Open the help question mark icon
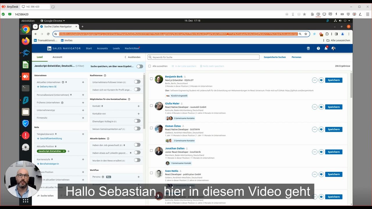The height and width of the screenshot is (209, 372). (318, 48)
